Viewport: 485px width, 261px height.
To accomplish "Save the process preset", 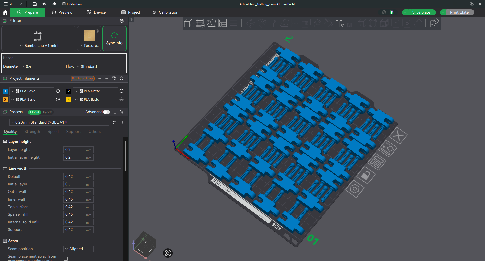I will [114, 122].
